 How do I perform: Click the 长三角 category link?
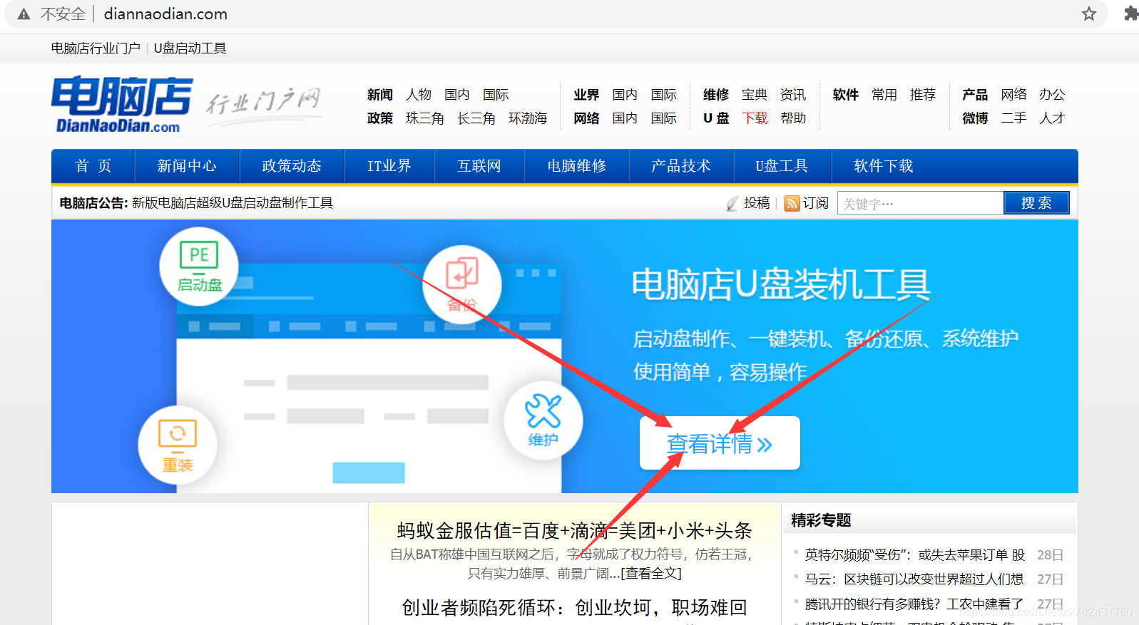(x=476, y=118)
